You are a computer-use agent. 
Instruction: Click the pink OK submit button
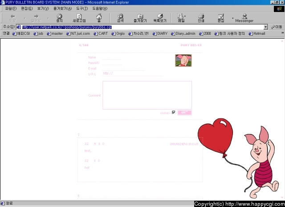point(184,113)
